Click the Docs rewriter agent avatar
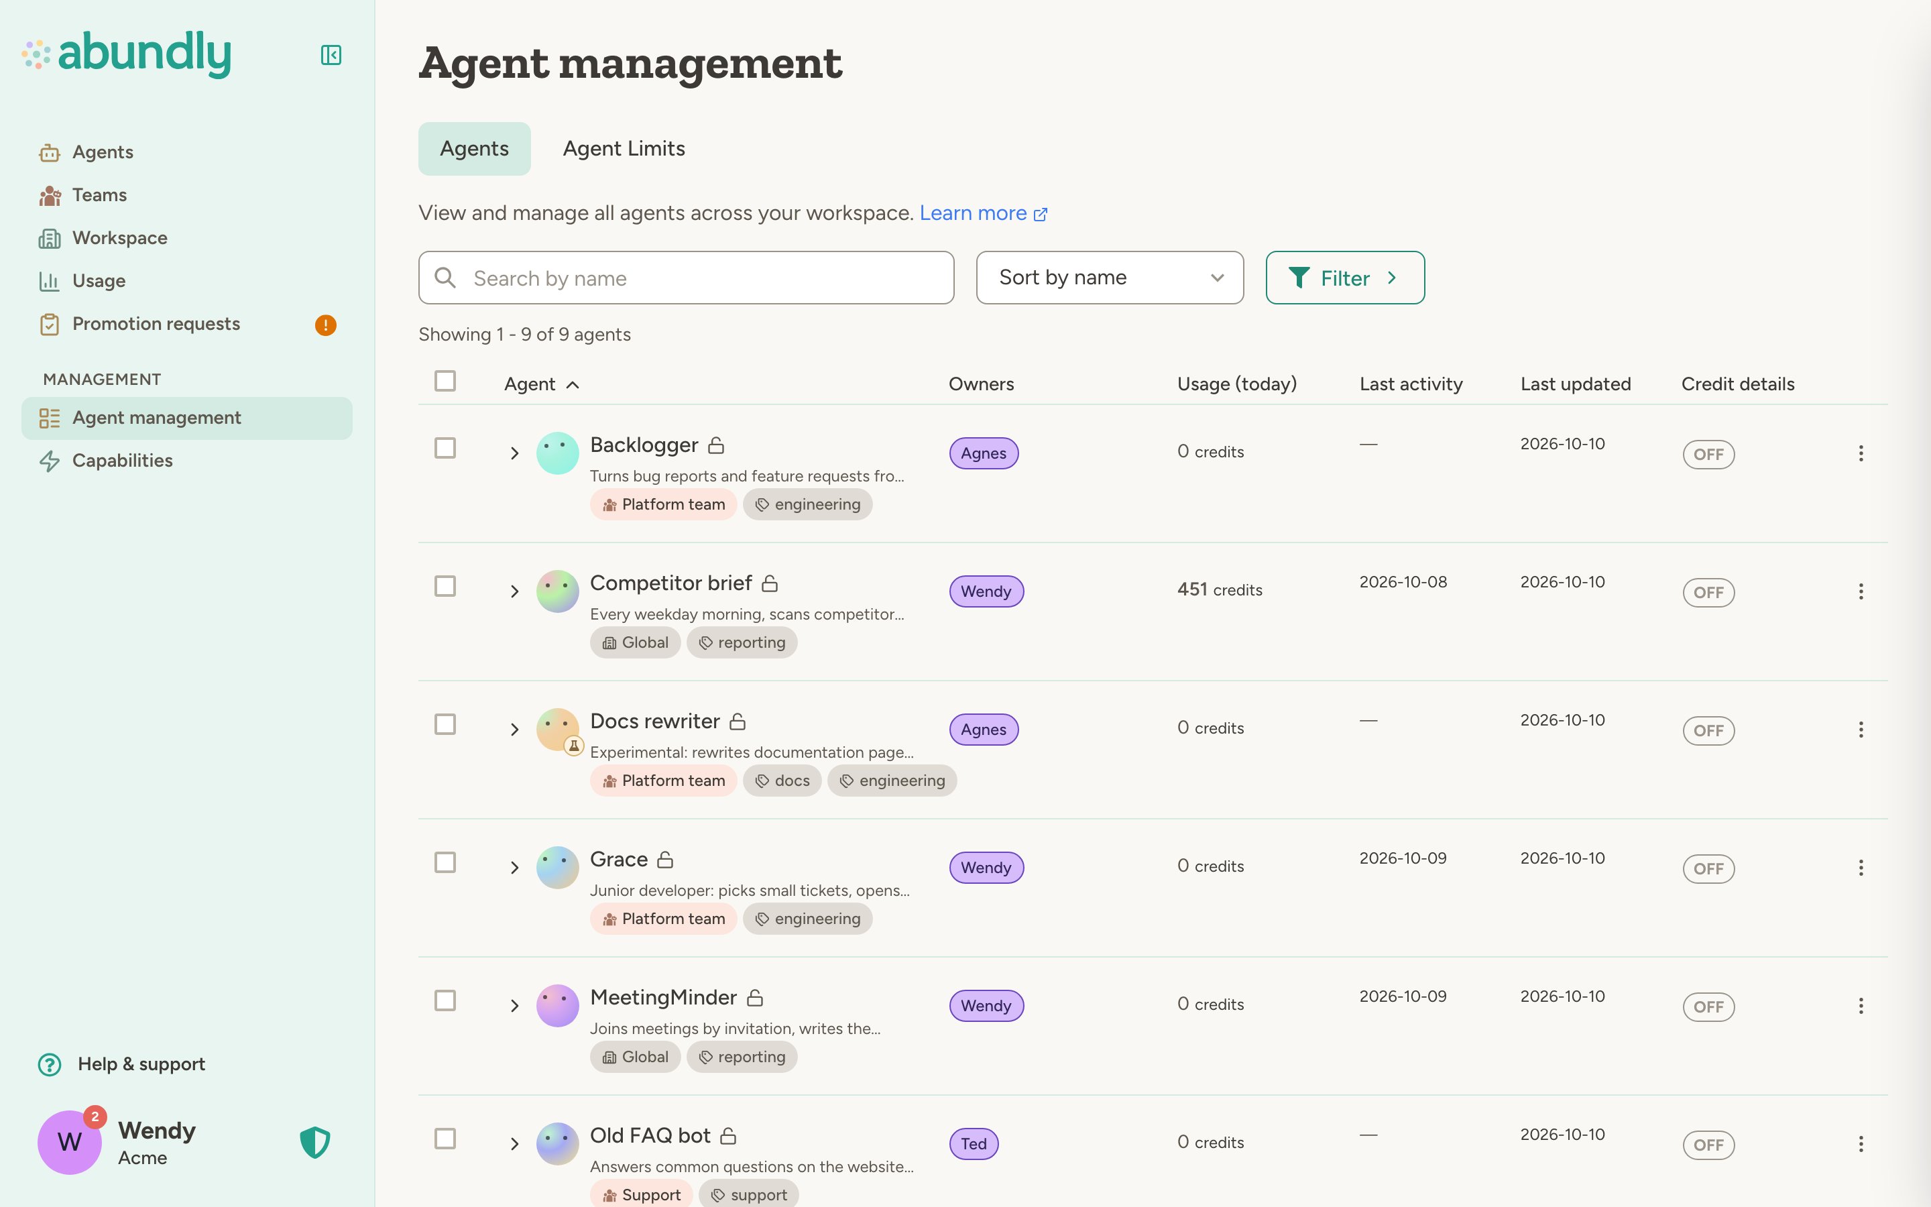 (557, 730)
